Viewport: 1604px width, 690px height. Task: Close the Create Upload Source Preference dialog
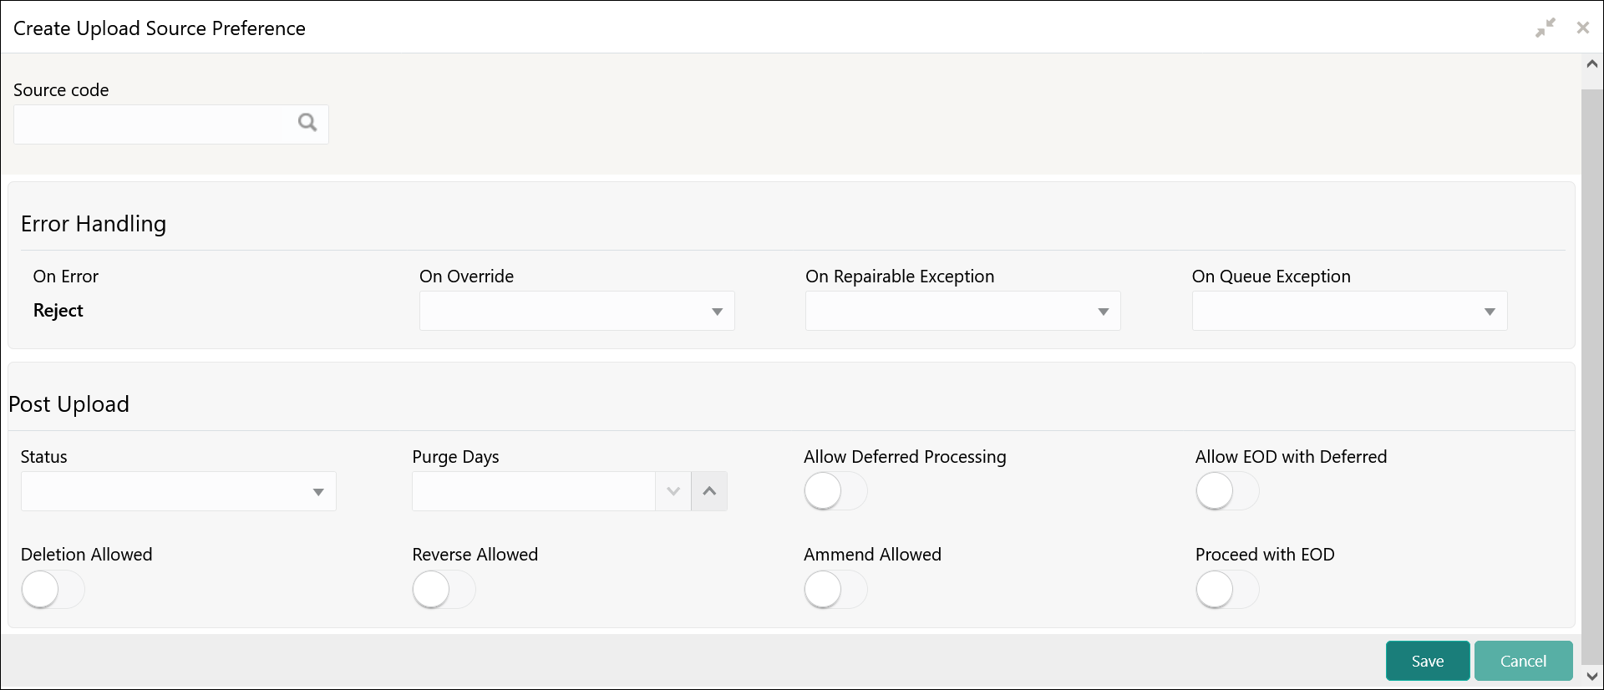click(1582, 28)
